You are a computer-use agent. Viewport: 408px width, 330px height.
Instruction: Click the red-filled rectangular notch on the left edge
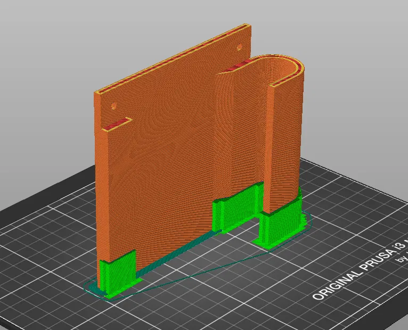[x=117, y=124]
